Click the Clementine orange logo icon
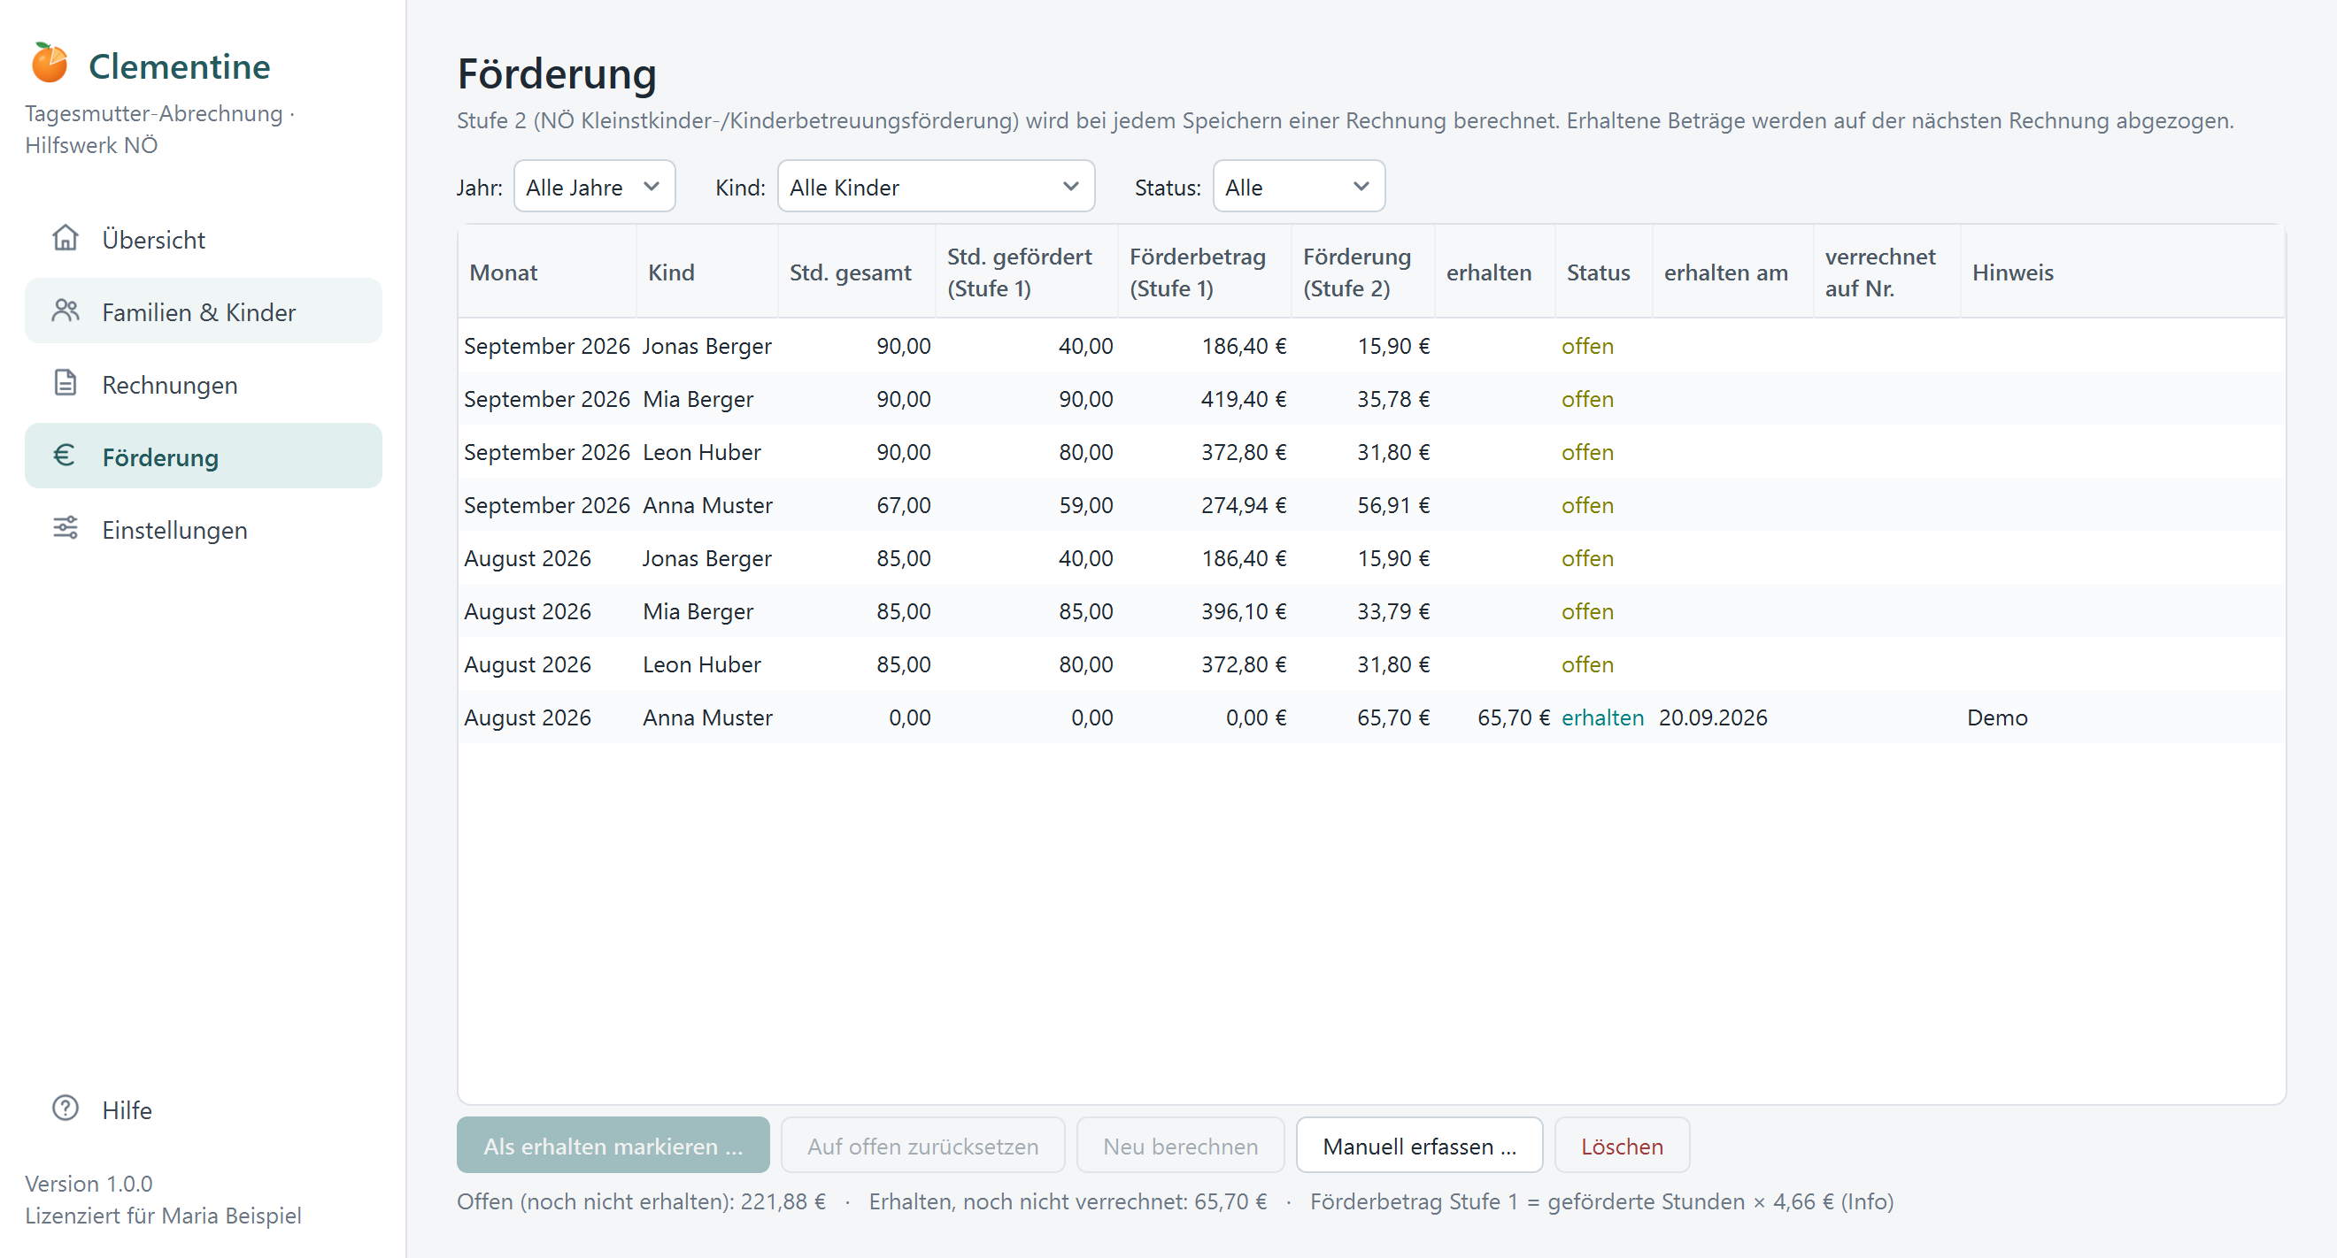Image resolution: width=2337 pixels, height=1258 pixels. (49, 64)
